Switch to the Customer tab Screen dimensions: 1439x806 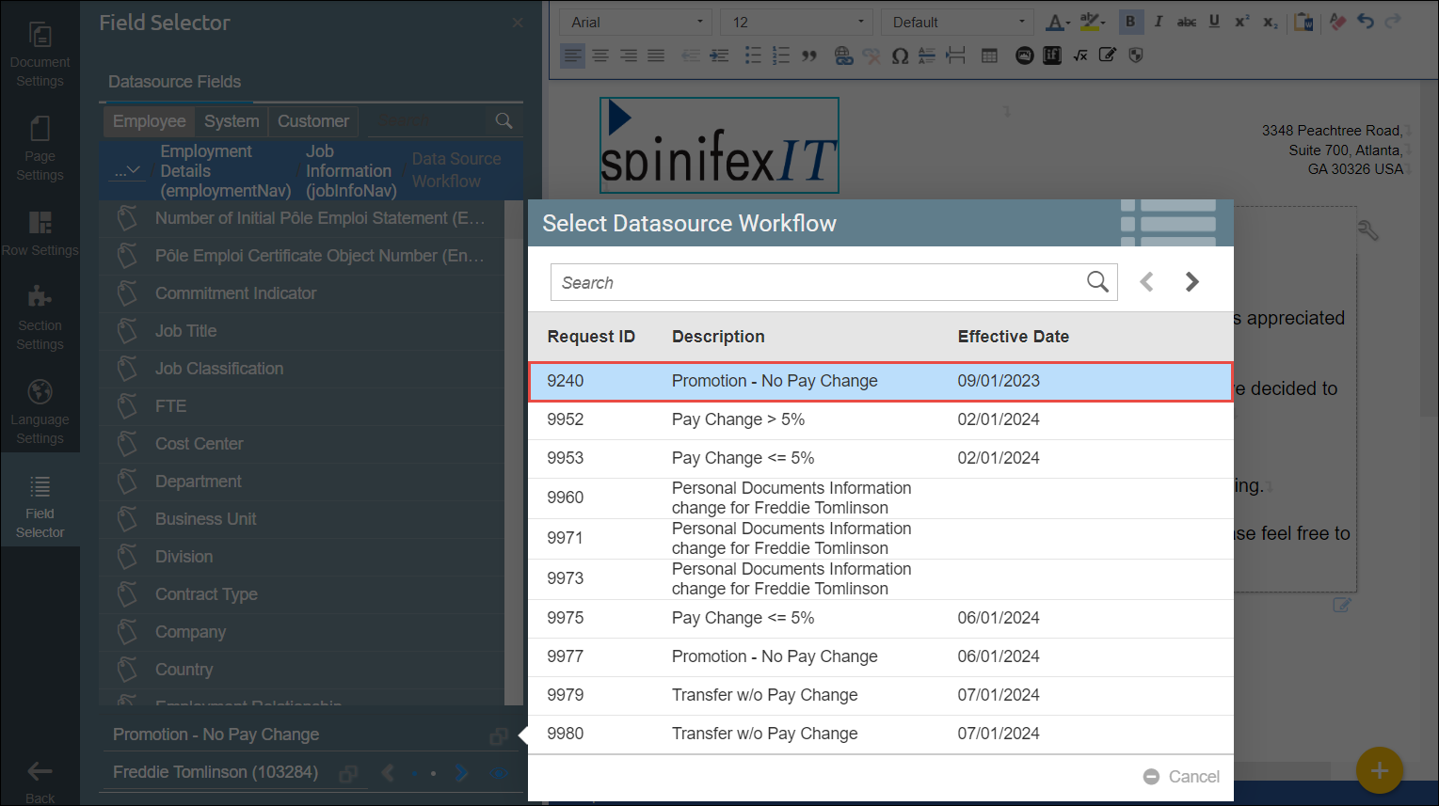click(312, 121)
